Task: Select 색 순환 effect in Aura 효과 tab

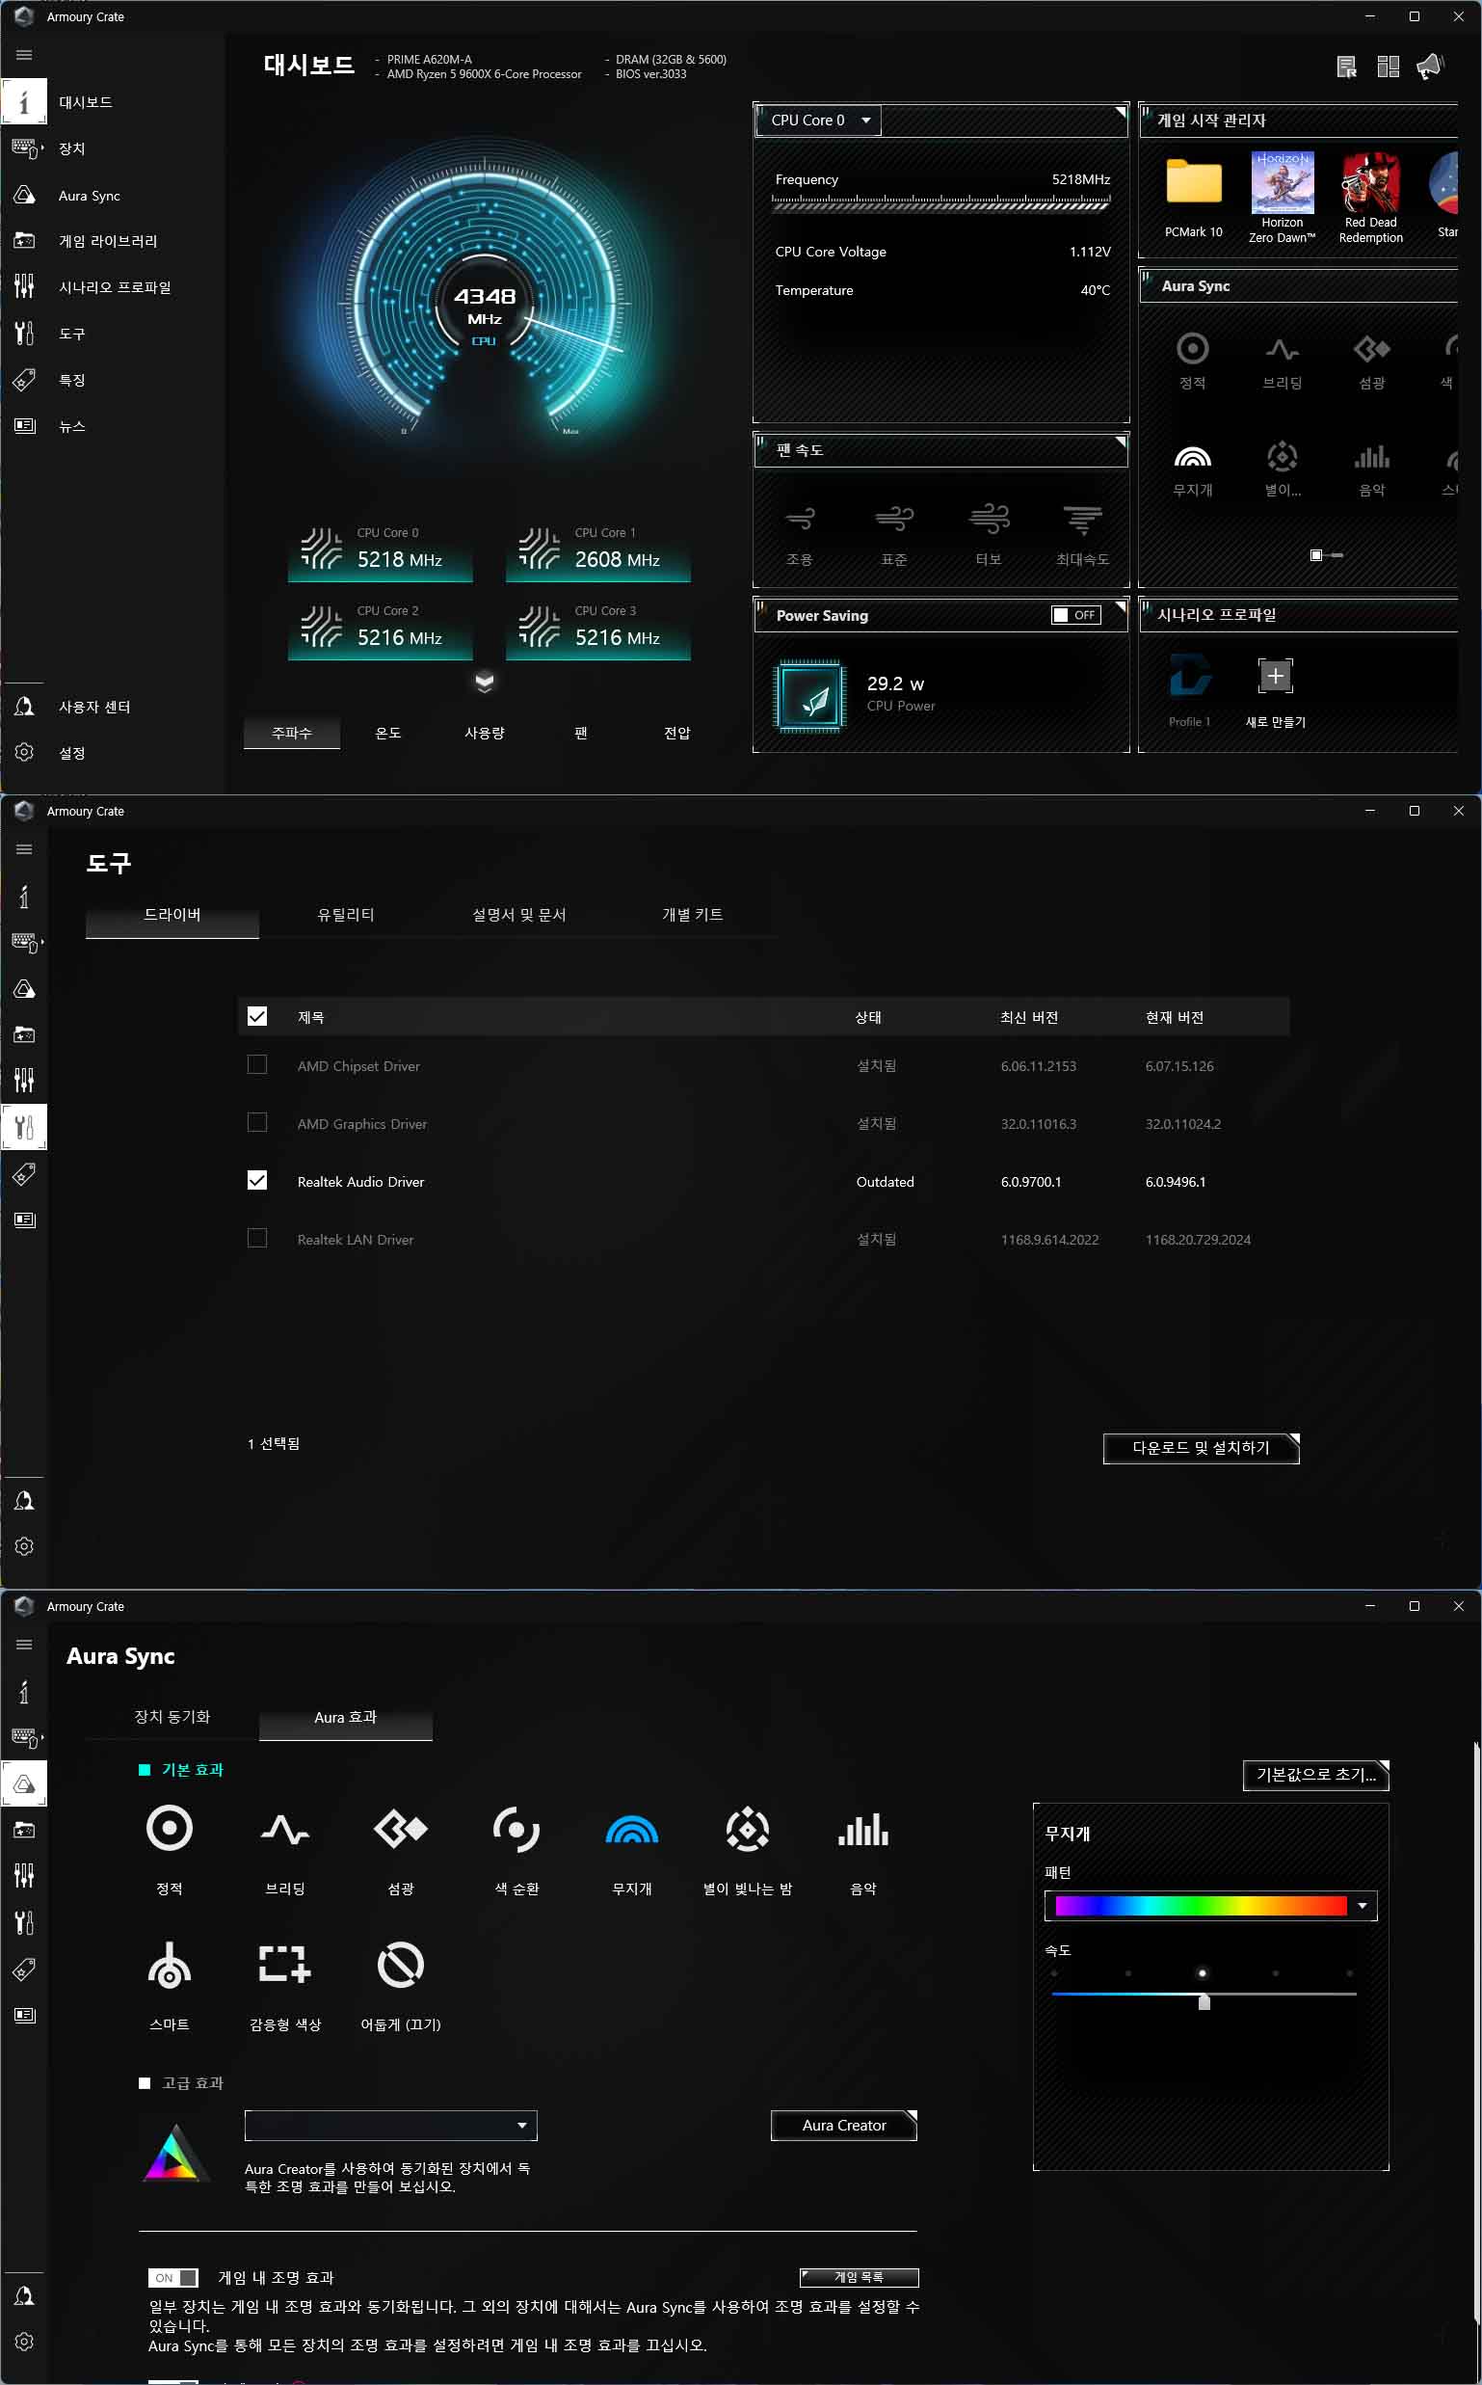Action: [x=516, y=1850]
